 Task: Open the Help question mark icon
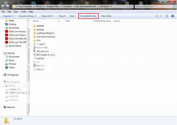tap(173, 16)
